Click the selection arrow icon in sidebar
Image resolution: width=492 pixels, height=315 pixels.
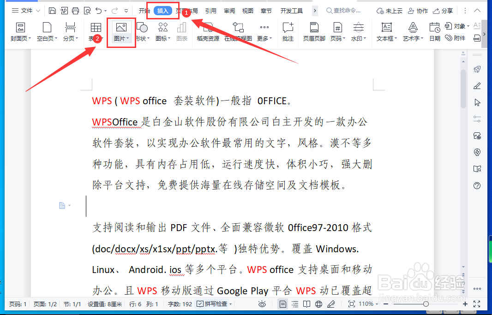coord(477,102)
